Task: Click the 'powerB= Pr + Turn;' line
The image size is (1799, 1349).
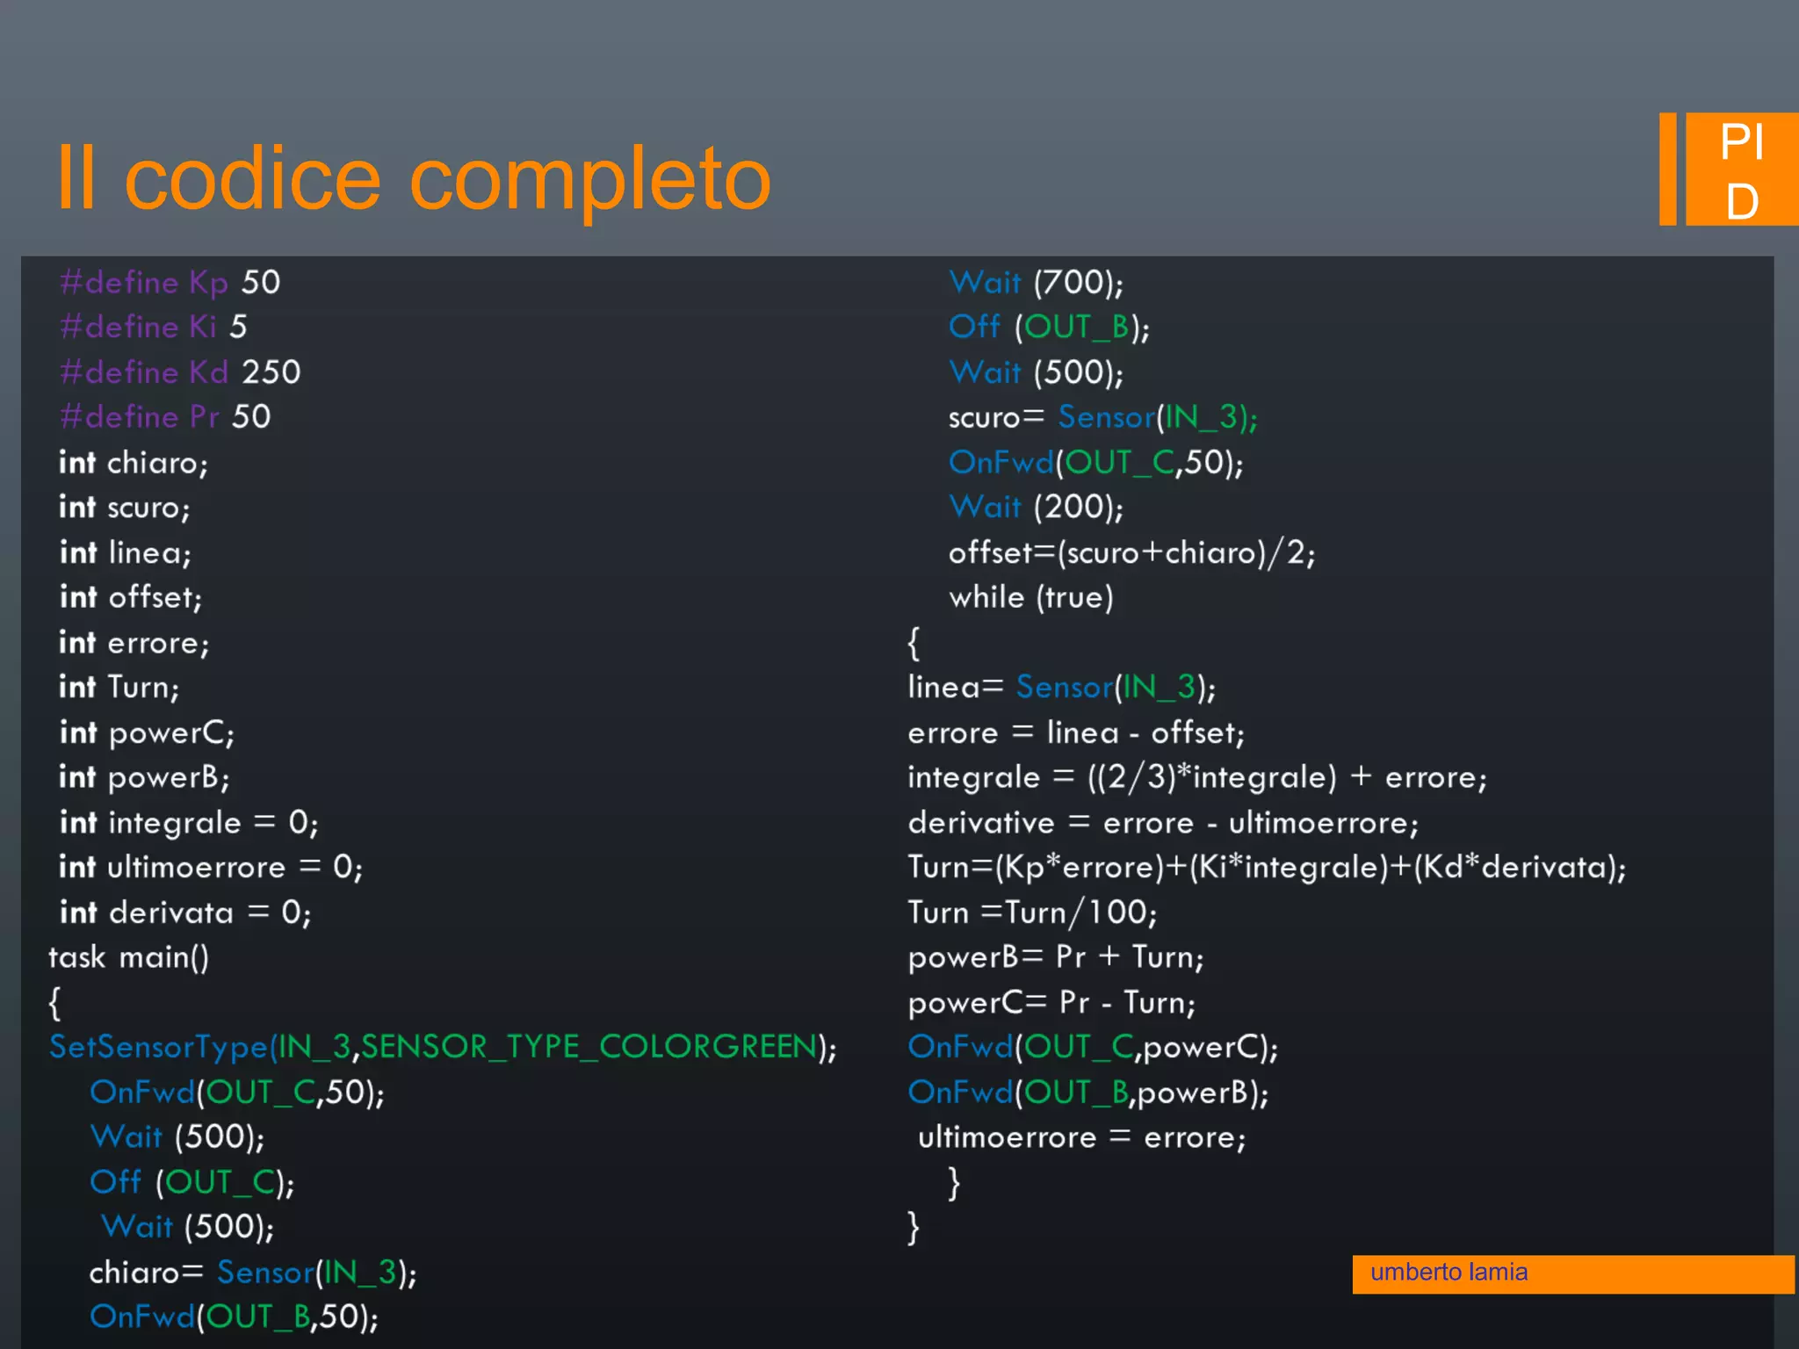Action: point(1056,958)
